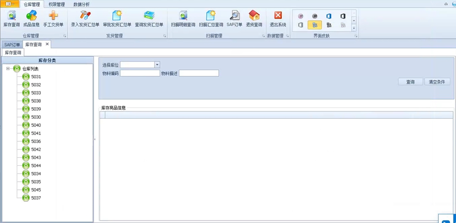Switch to the 权限管理 ribbon tab
The height and width of the screenshot is (223, 456).
[x=57, y=4]
